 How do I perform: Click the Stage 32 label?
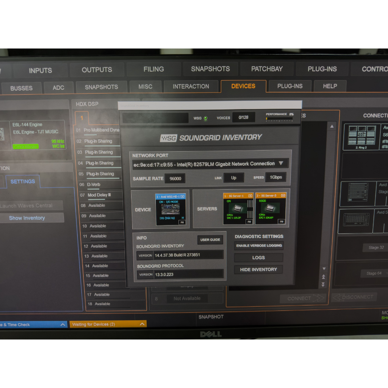click(376, 247)
